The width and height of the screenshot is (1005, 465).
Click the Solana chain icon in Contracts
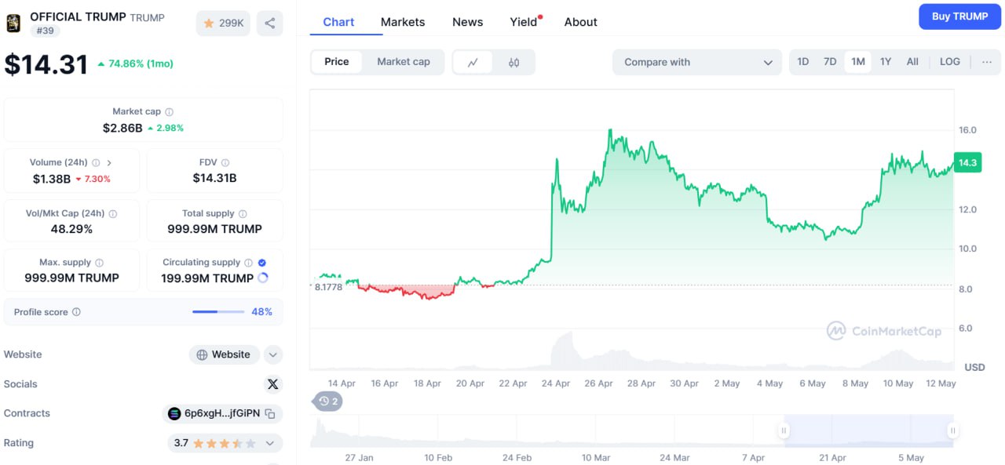[x=174, y=414]
